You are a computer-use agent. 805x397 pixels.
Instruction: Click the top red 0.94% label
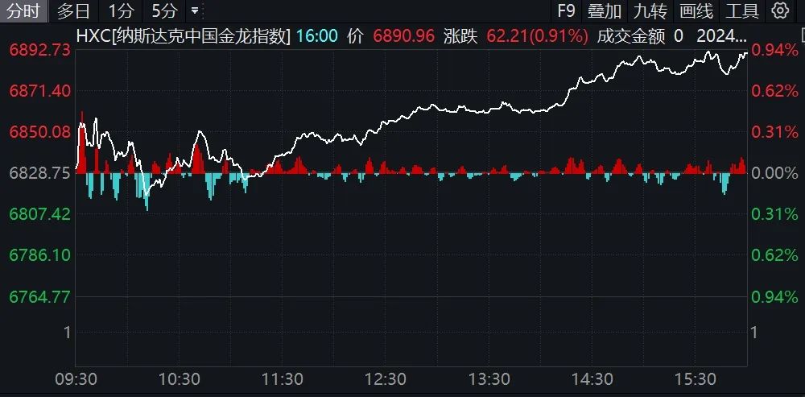click(x=774, y=50)
